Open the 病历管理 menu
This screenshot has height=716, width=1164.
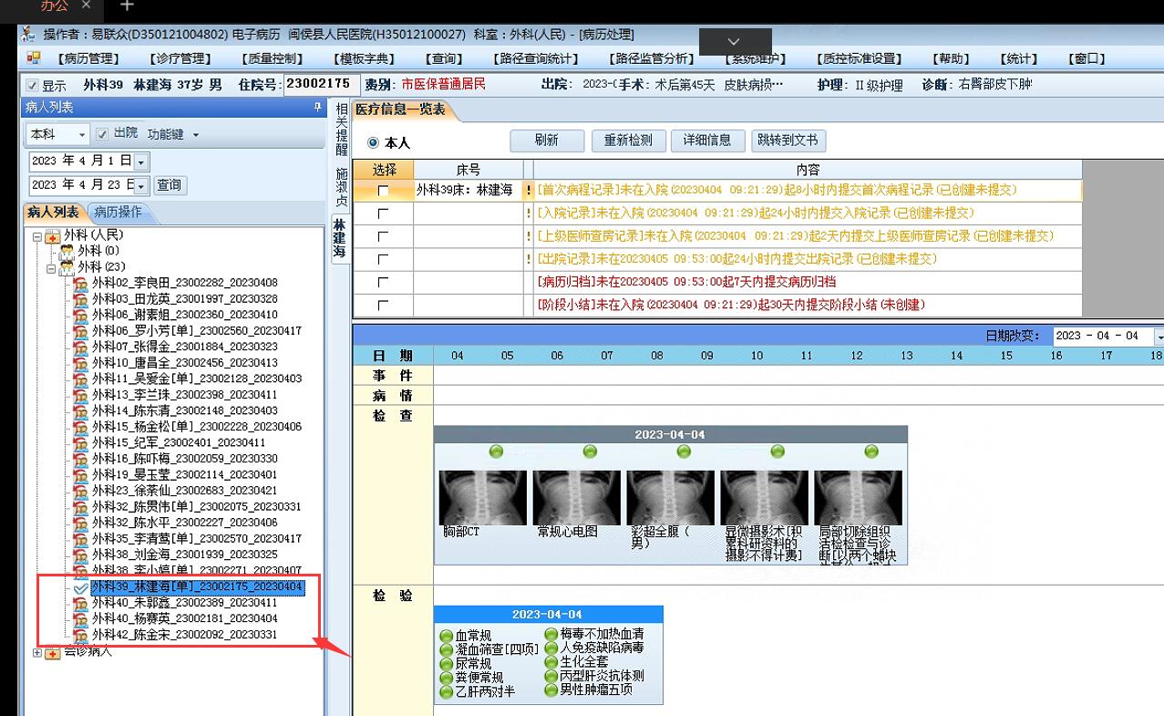[x=88, y=58]
